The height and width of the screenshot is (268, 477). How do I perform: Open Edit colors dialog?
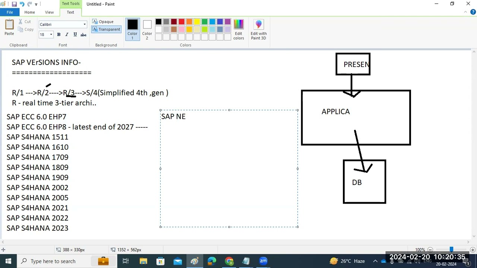[238, 29]
